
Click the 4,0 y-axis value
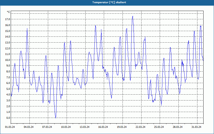8,95
